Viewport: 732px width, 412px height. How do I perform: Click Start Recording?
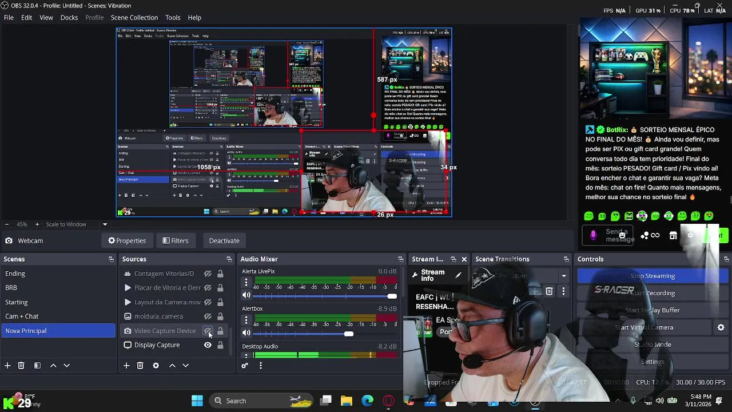click(x=653, y=293)
